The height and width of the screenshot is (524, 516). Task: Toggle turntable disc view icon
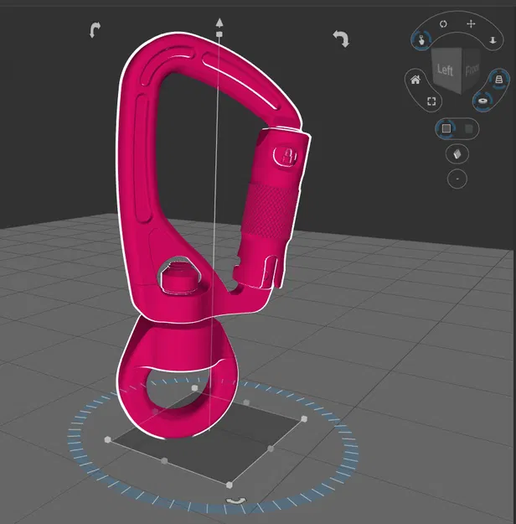482,101
